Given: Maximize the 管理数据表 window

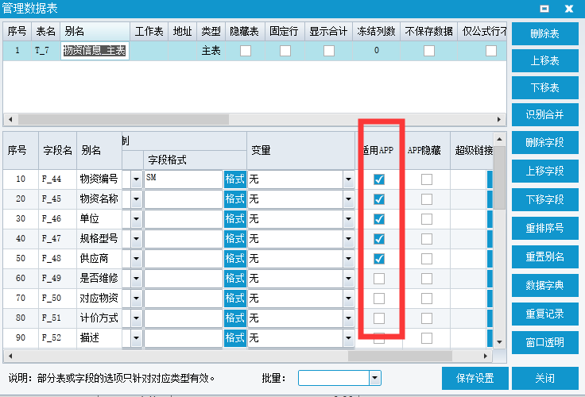Looking at the screenshot, I should point(544,8).
